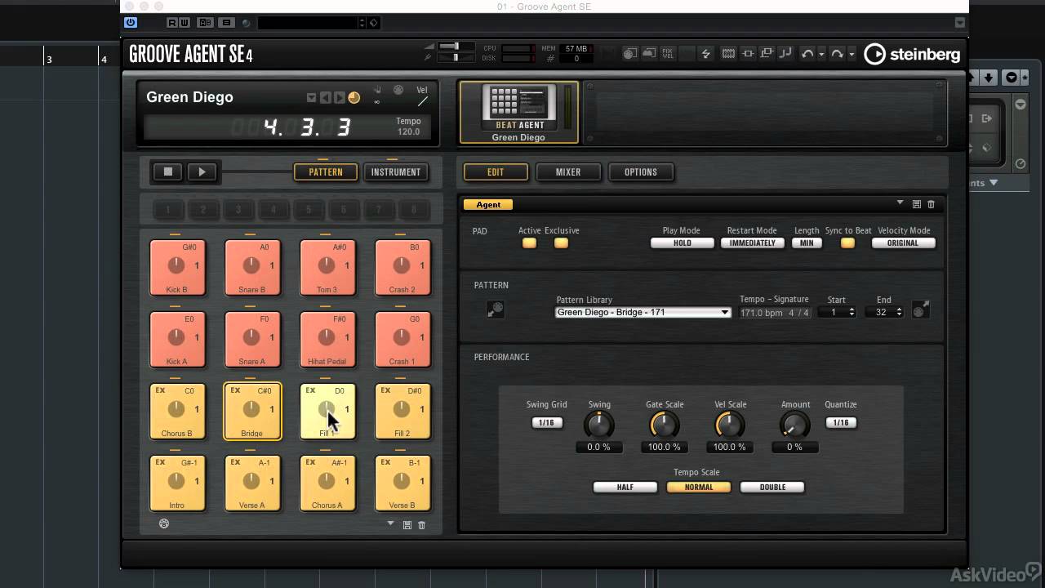This screenshot has height=588, width=1045.
Task: Open the Velocity Mode ORIGINAL selector
Action: pos(903,243)
